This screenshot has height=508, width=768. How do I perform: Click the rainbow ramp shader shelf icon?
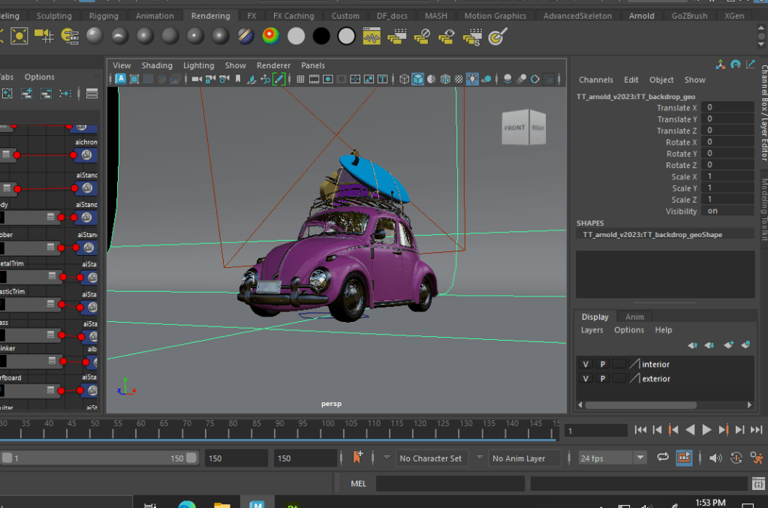pyautogui.click(x=271, y=35)
